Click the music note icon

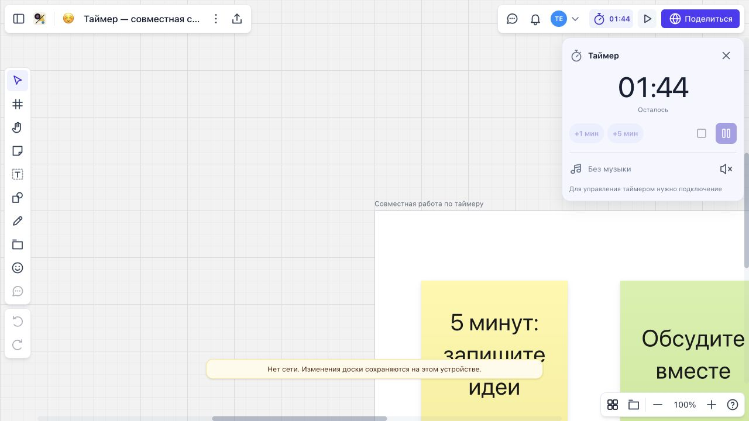pyautogui.click(x=576, y=169)
